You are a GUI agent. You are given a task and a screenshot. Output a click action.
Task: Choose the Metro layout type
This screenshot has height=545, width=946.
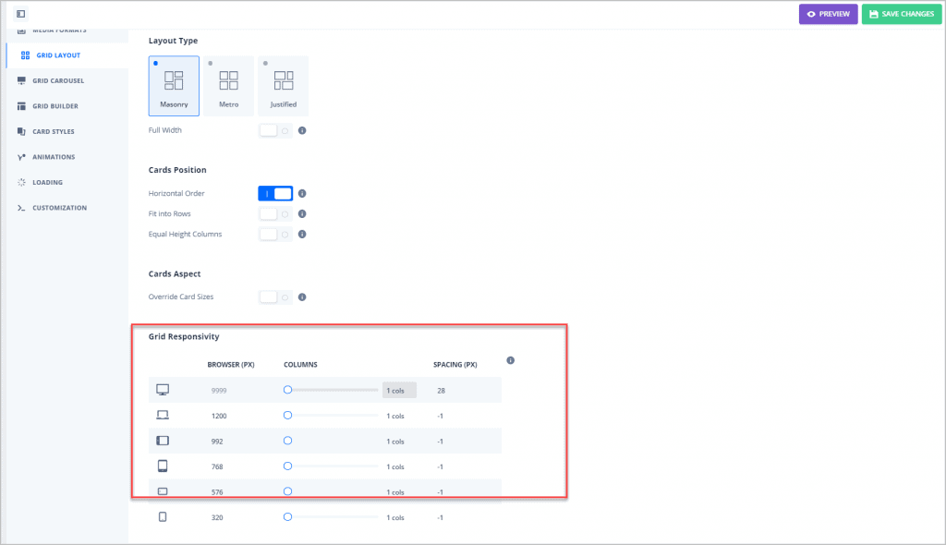tap(228, 86)
